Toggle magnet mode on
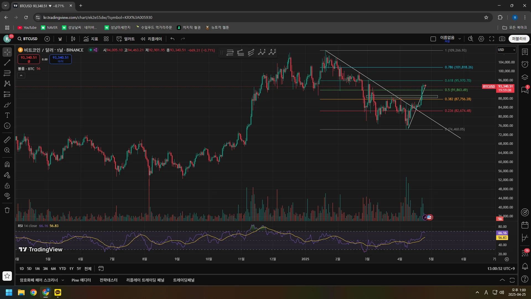Image resolution: width=531 pixels, height=299 pixels. 7,164
